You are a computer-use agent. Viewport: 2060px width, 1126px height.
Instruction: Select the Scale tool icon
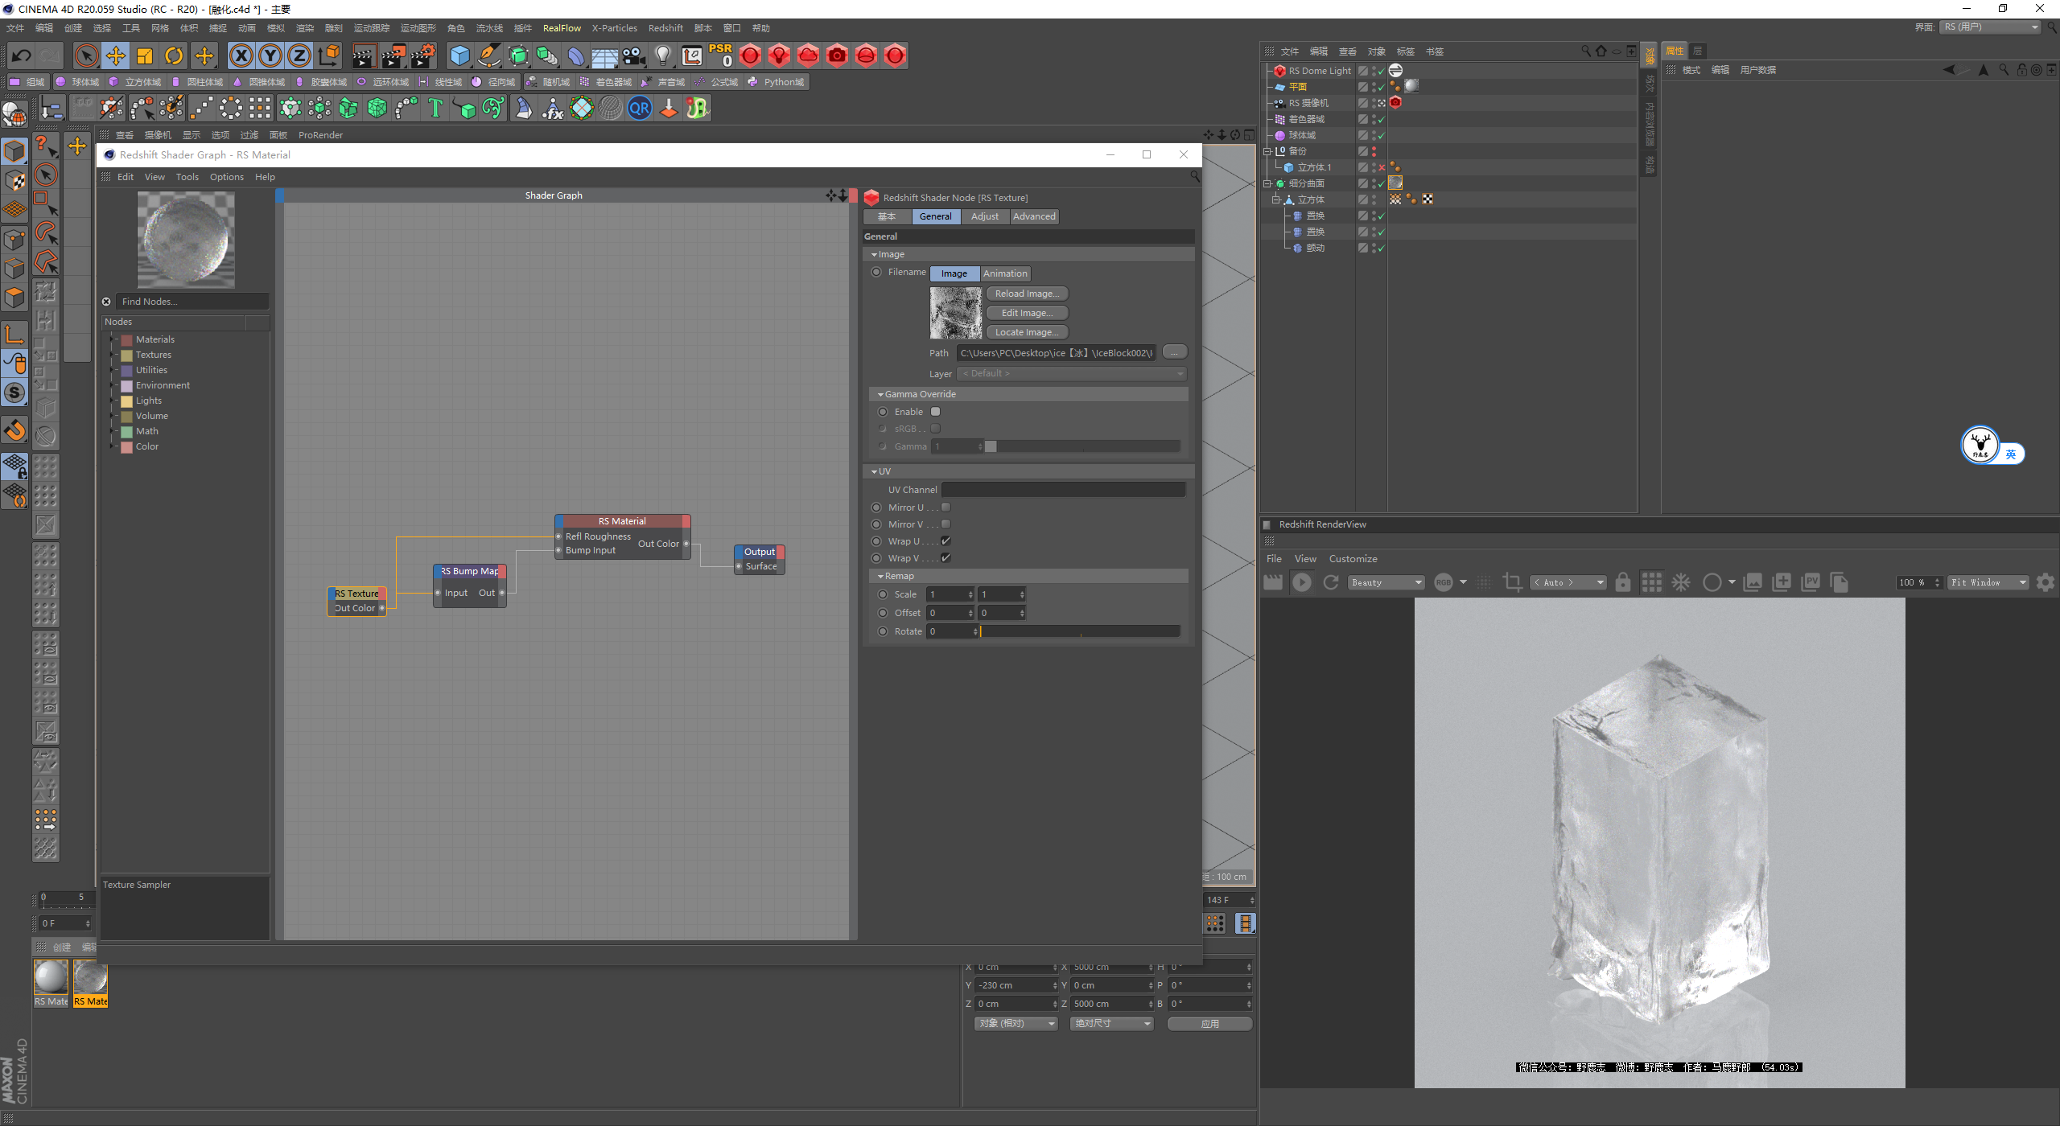(x=145, y=55)
